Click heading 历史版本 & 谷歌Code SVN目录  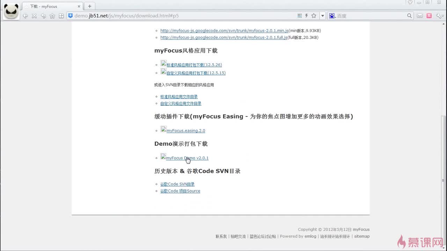[197, 171]
